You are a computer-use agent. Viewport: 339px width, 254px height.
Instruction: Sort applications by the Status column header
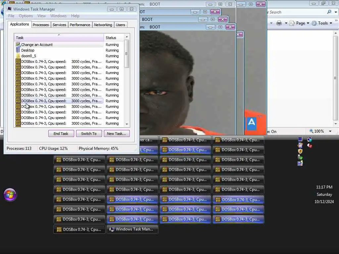pyautogui.click(x=114, y=38)
